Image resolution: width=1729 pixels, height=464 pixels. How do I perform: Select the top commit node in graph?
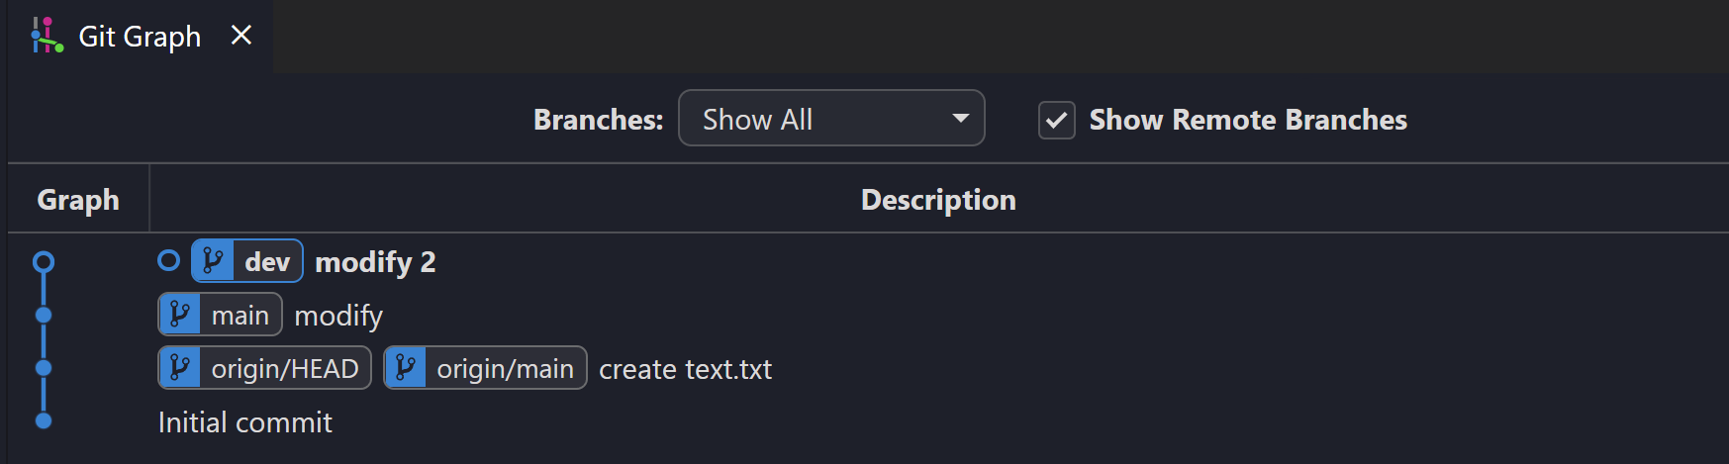point(44,262)
